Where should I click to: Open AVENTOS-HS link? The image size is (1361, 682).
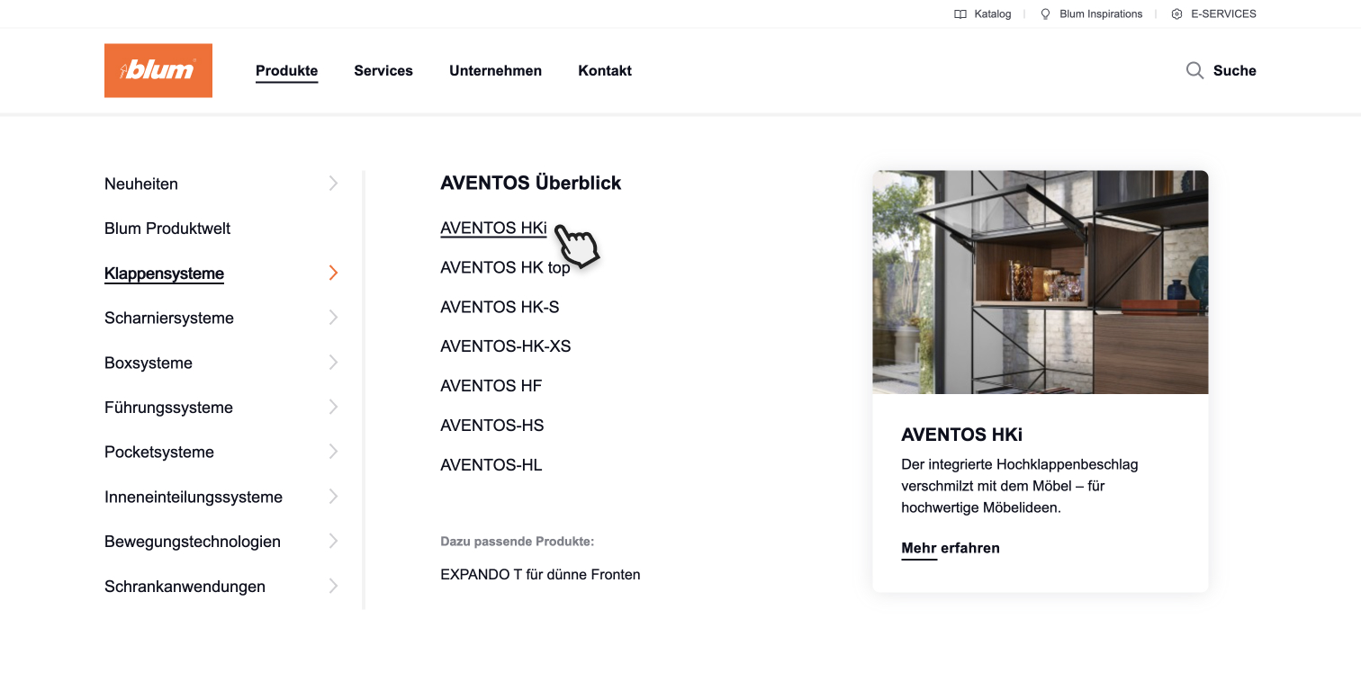tap(492, 426)
